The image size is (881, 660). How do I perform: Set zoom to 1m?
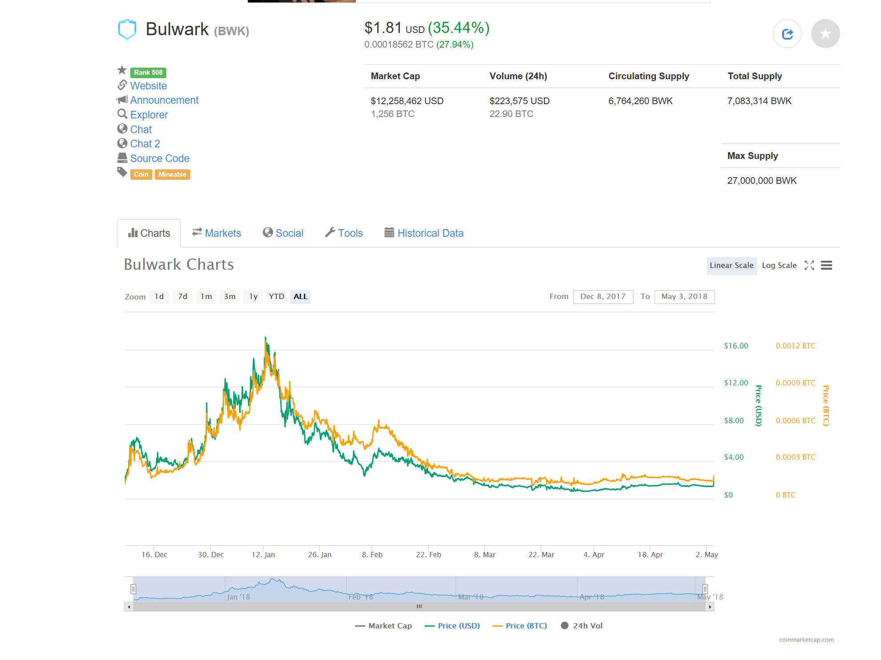coord(206,297)
